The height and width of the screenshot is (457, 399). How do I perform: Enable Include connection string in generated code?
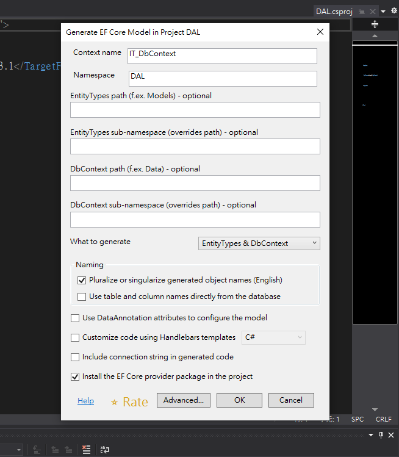pyautogui.click(x=75, y=357)
